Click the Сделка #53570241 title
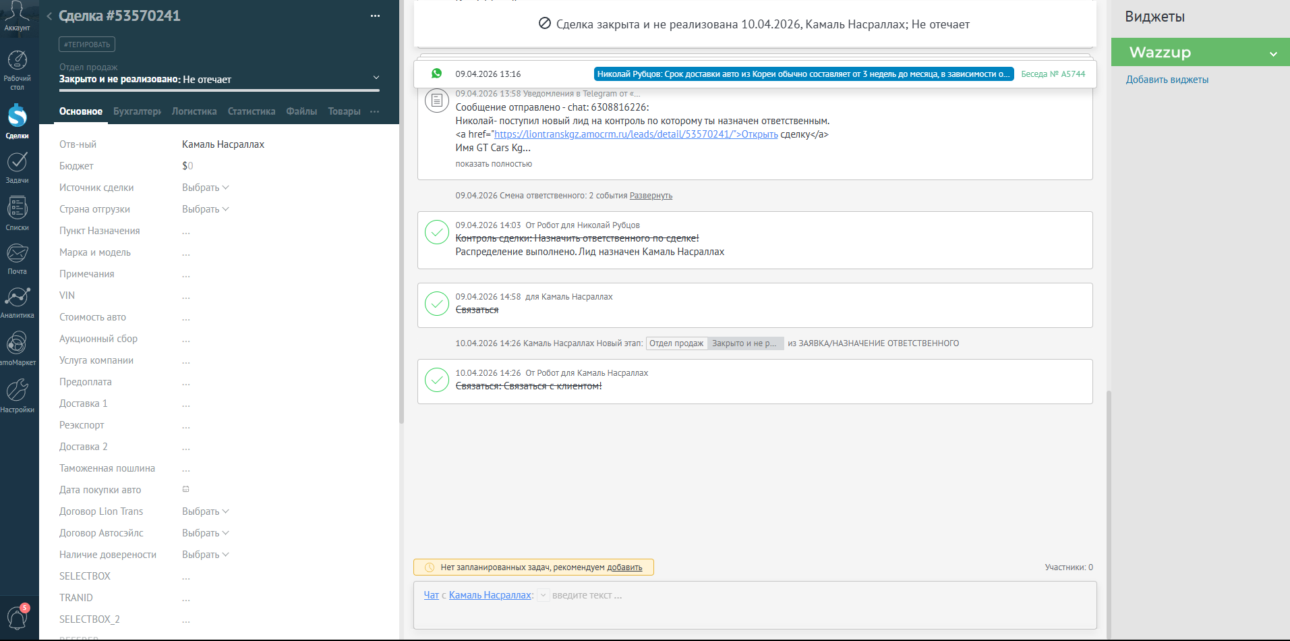1290x641 pixels. pos(119,16)
